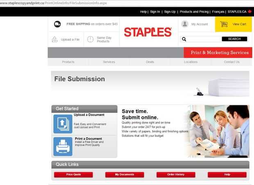This screenshot has width=254, height=185.
Task: Open the Contact Us menu
Action: coord(231,62)
